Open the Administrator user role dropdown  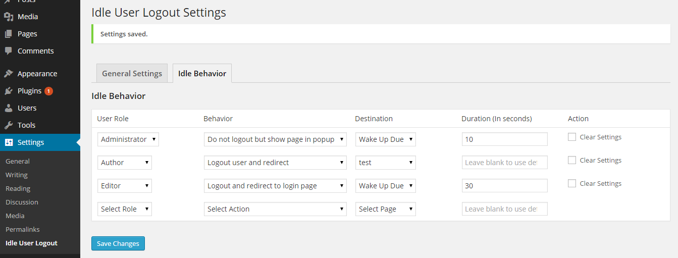[x=128, y=139]
